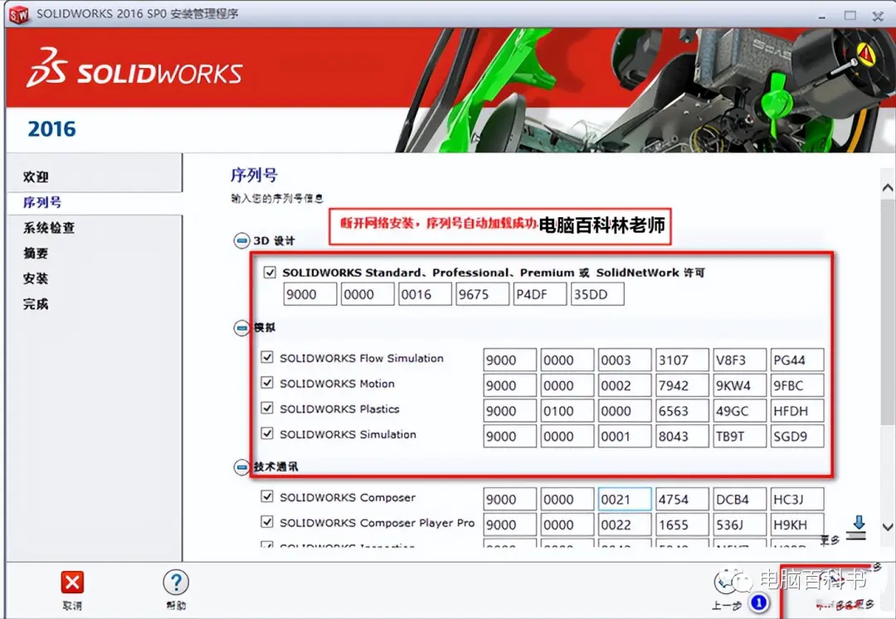The image size is (896, 619).
Task: Click the scrollbar down arrow
Action: coord(887,527)
